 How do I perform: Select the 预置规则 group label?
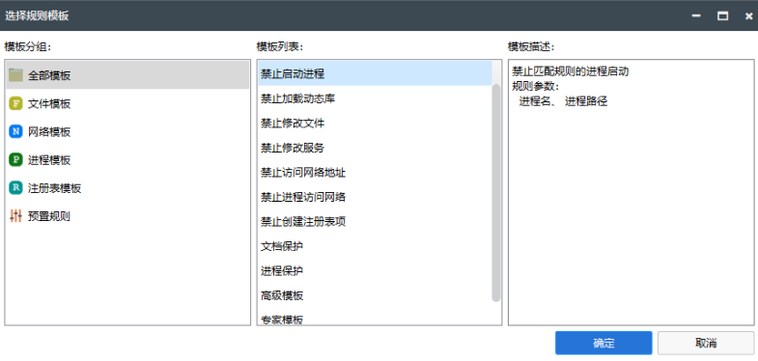(x=49, y=216)
